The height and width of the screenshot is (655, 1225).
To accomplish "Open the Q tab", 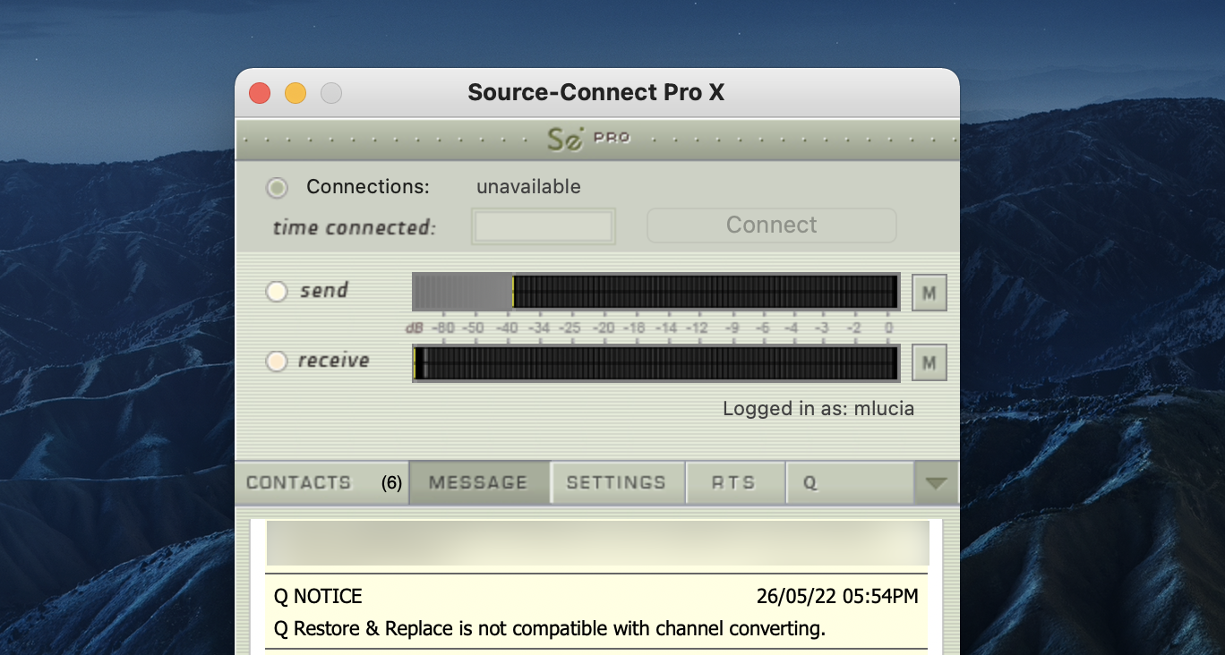I will click(x=848, y=483).
